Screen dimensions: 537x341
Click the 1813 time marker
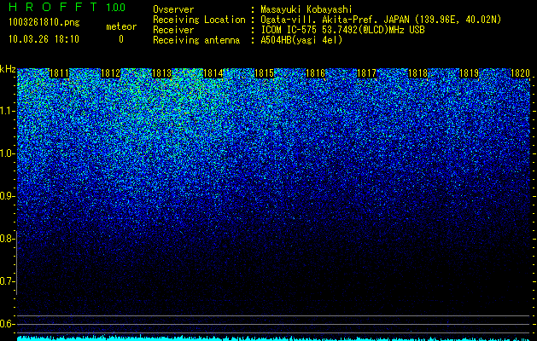[x=161, y=73]
